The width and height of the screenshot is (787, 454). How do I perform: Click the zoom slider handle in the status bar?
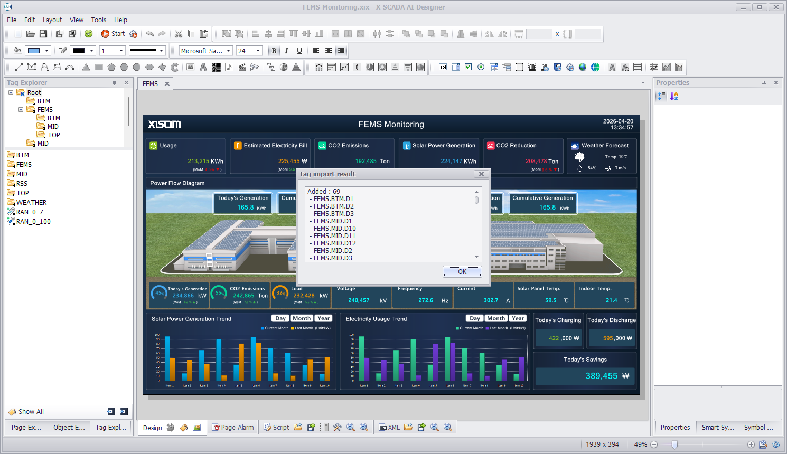pos(674,444)
